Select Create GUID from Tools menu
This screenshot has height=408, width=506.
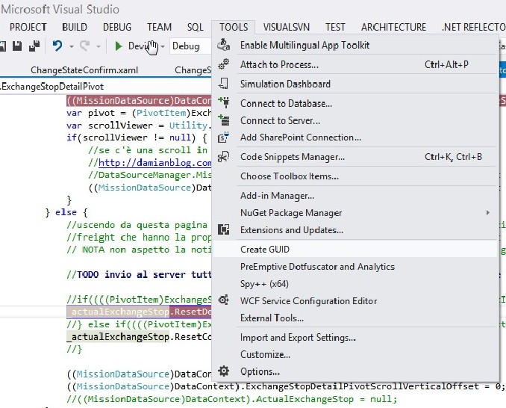265,250
